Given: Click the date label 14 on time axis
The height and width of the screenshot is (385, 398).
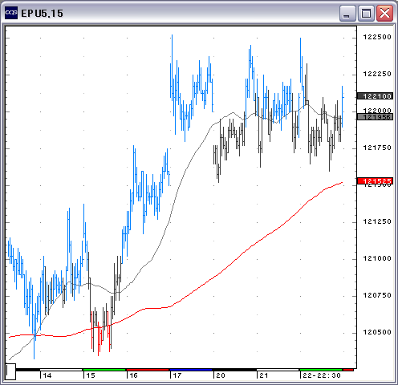Looking at the screenshot, I should pyautogui.click(x=47, y=375).
